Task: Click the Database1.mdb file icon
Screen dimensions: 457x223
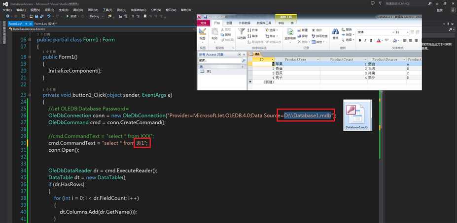Action: click(x=357, y=115)
